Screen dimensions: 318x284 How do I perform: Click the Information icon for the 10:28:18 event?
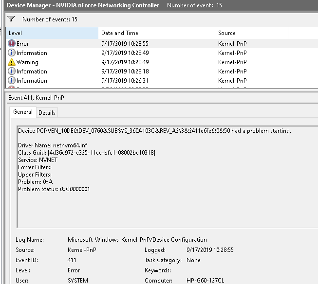coord(12,71)
